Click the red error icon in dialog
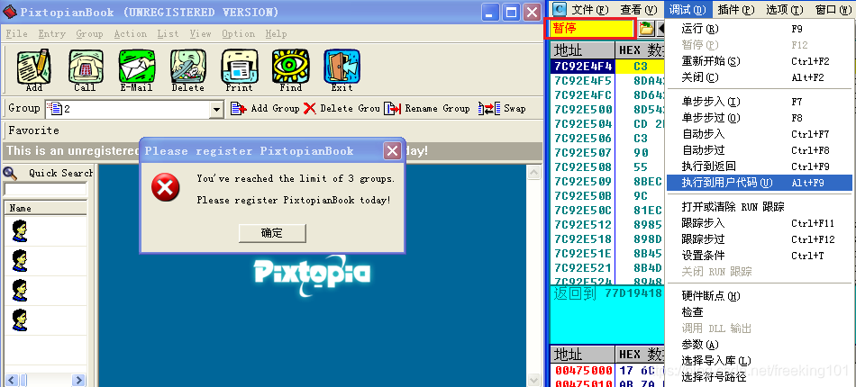This screenshot has height=387, width=856. tap(165, 187)
